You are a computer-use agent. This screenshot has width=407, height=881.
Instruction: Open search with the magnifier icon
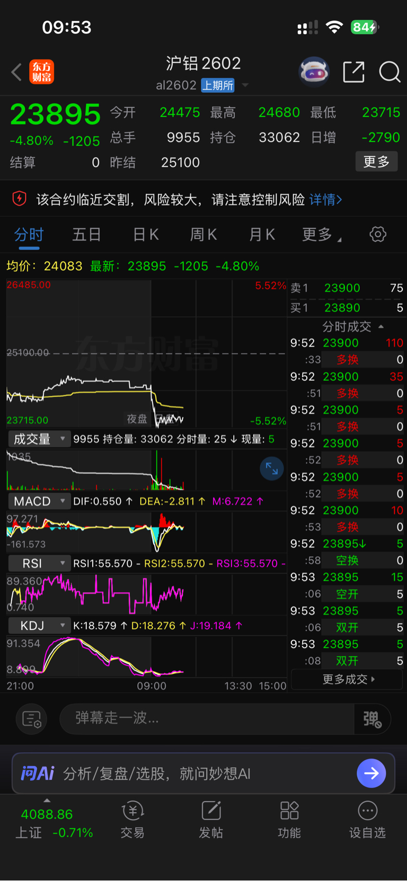pos(390,72)
